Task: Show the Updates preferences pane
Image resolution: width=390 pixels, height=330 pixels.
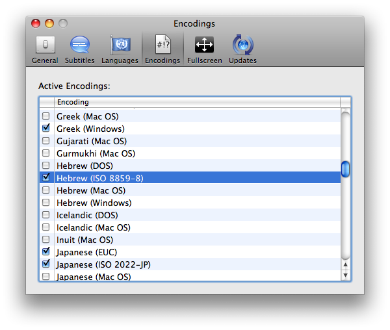Action: tap(242, 49)
